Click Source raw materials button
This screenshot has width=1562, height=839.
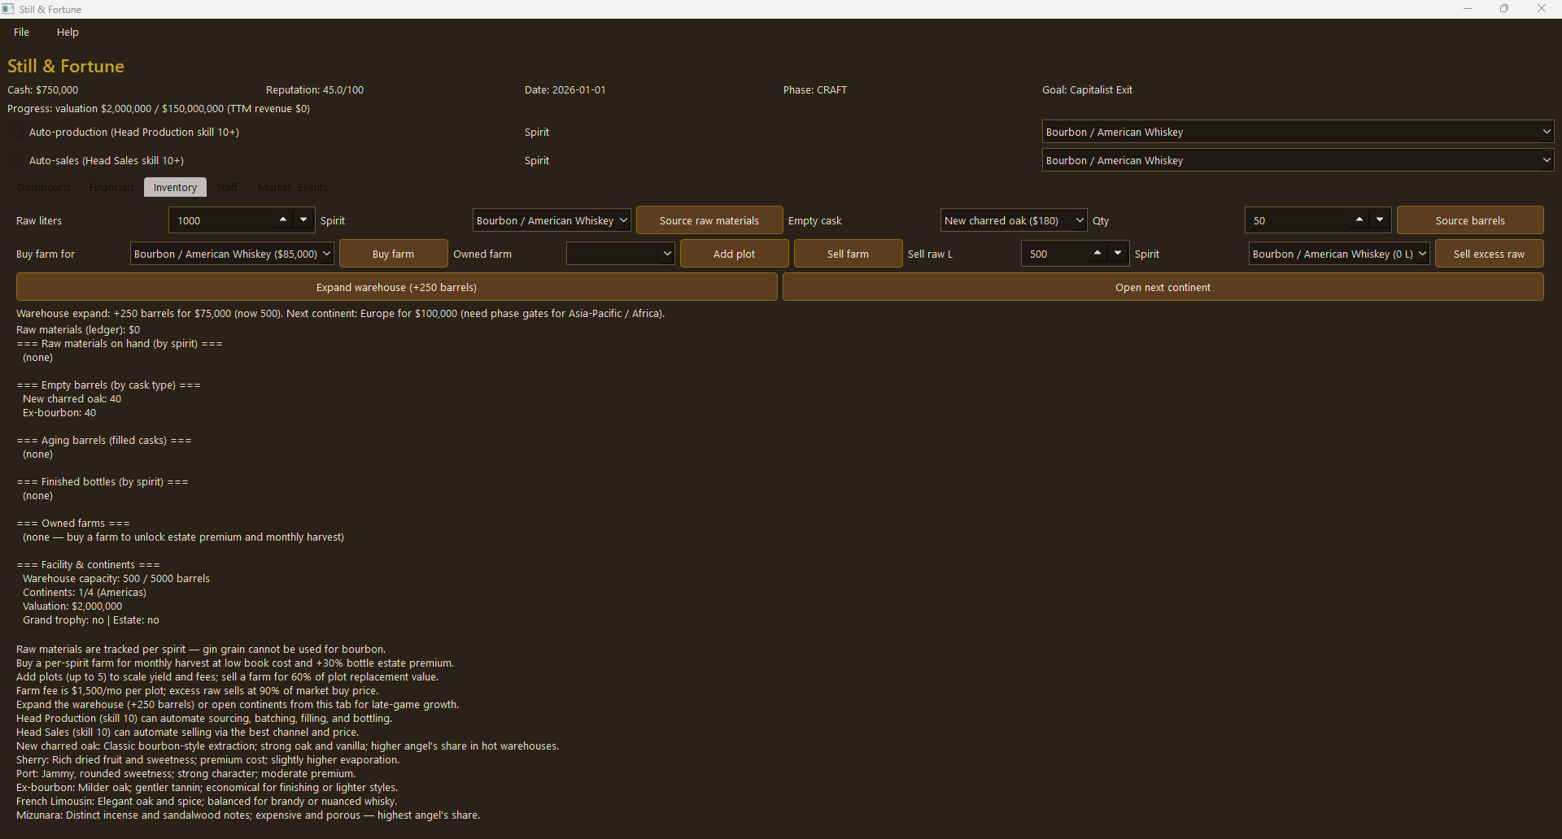pos(709,220)
